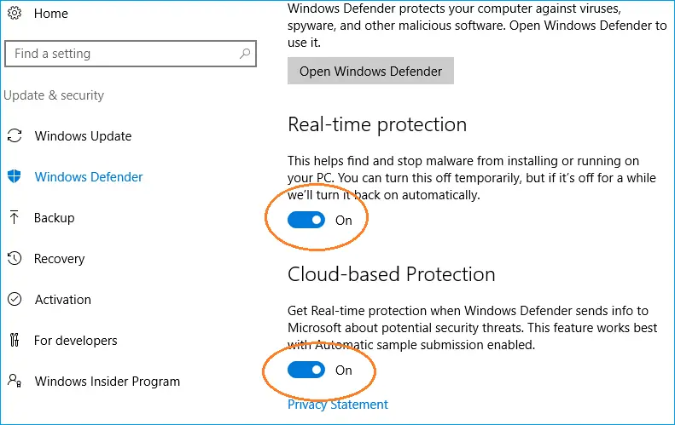Viewport: 675px width, 425px height.
Task: Open the Windows Update section
Action: 83,136
